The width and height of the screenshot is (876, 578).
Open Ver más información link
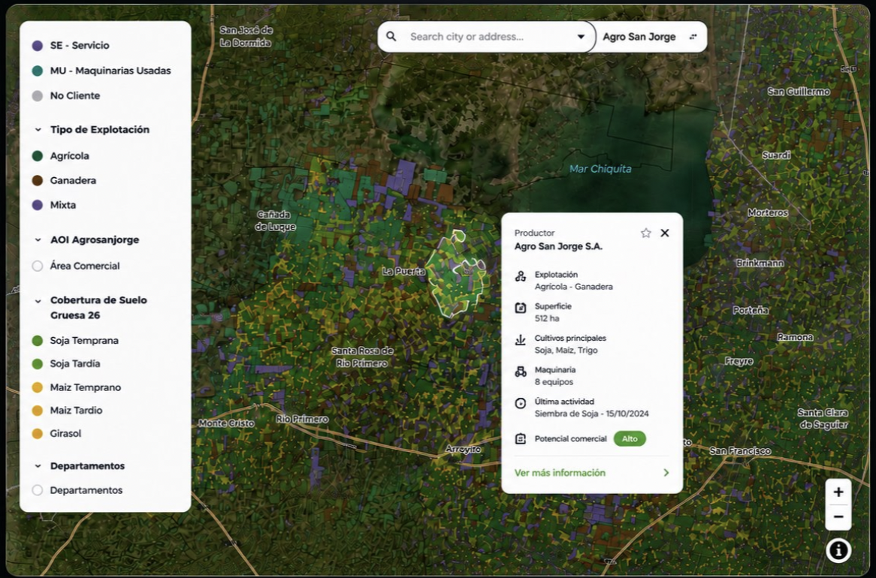coord(560,473)
